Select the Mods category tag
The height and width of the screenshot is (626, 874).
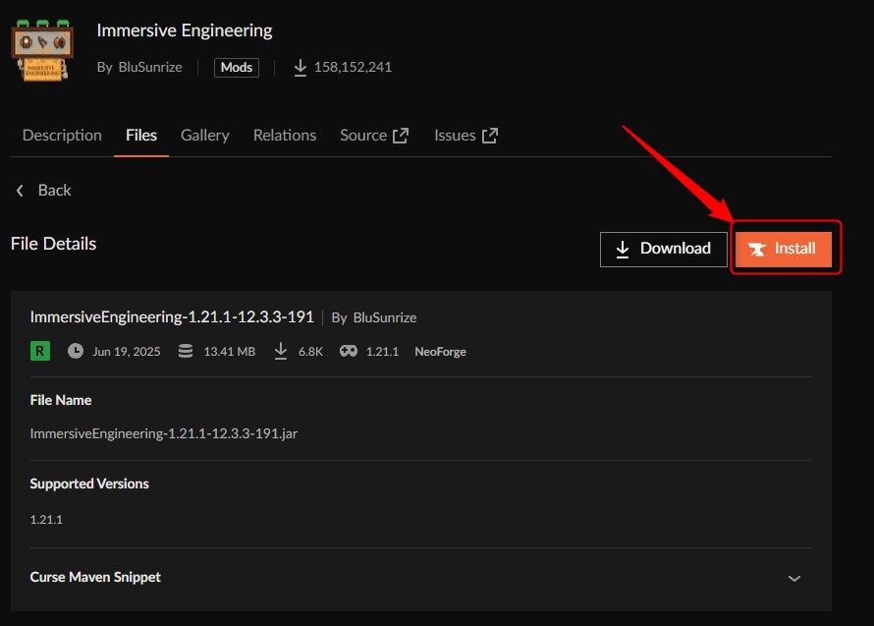click(x=237, y=68)
